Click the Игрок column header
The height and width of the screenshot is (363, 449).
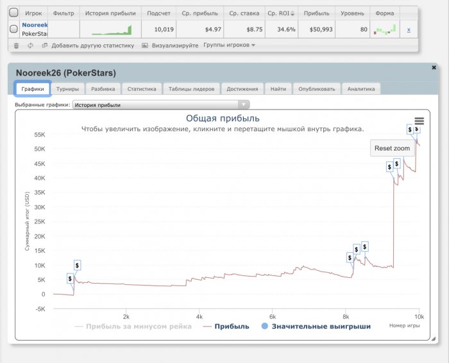pos(33,13)
